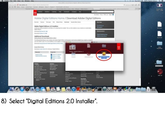165x124 pixels.
Task: Switch to Release Notes page tab
Action: coord(59,22)
